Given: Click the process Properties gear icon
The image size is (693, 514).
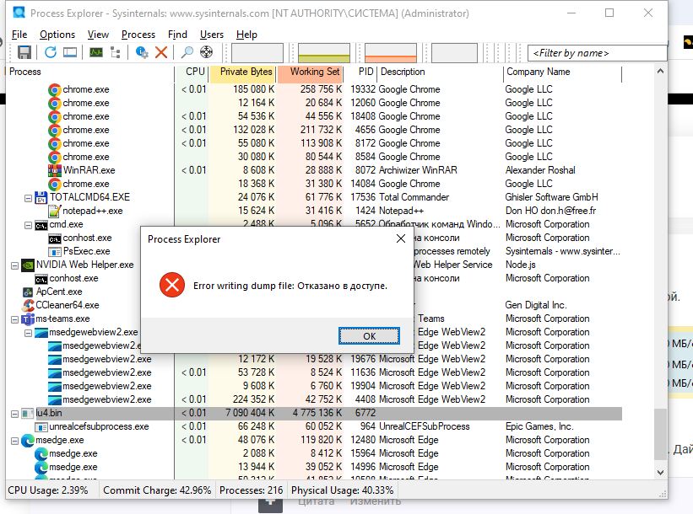Looking at the screenshot, I should [x=142, y=52].
